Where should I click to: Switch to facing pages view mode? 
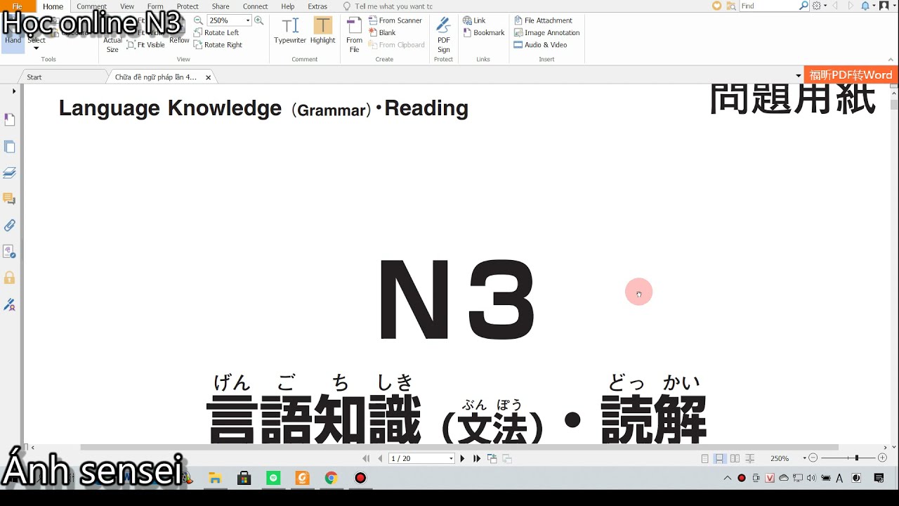735,458
